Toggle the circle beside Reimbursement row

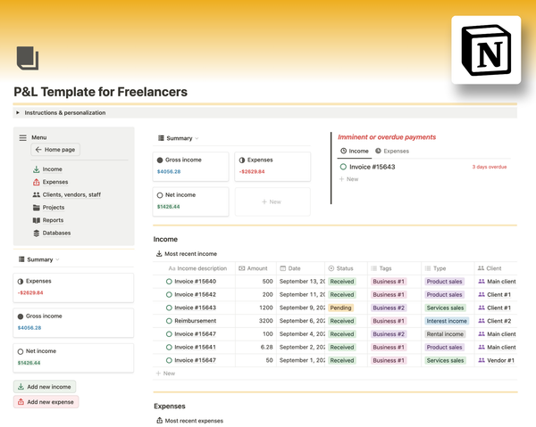click(169, 321)
